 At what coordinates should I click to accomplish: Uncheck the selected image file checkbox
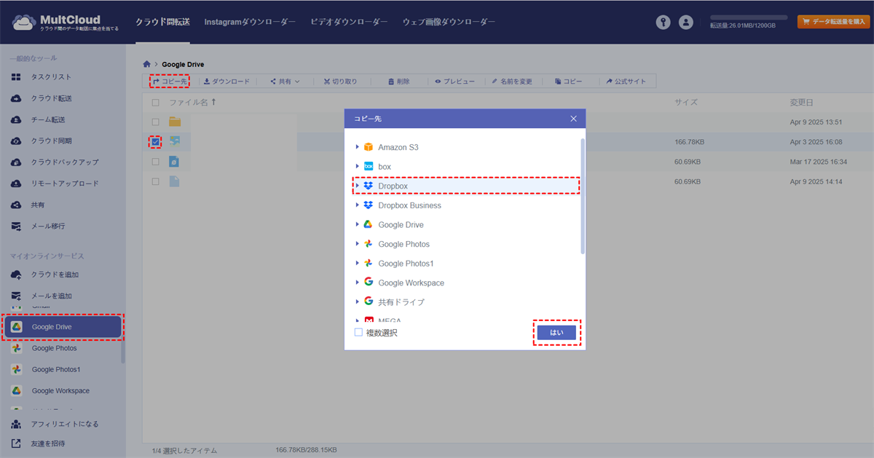(155, 141)
